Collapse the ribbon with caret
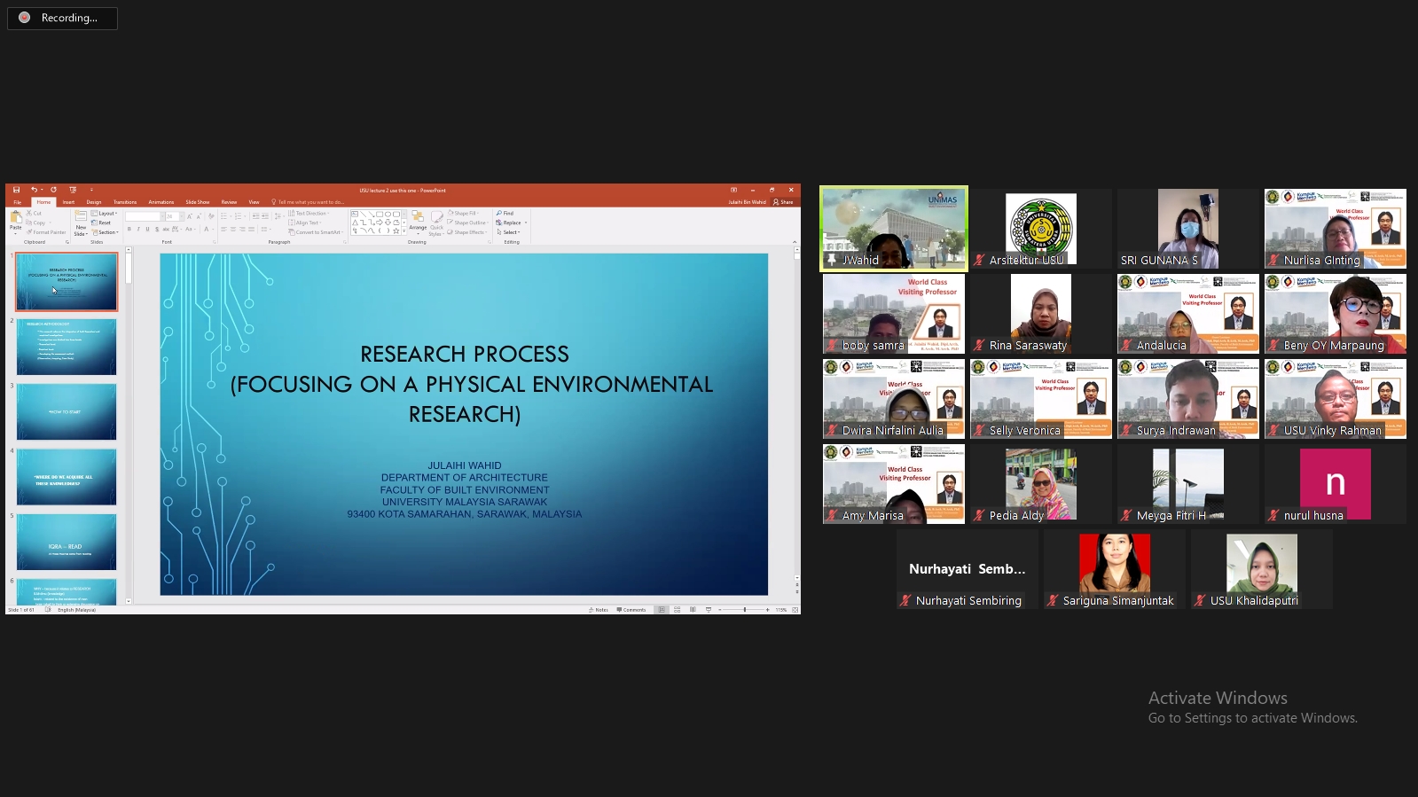This screenshot has width=1418, height=797. [794, 242]
